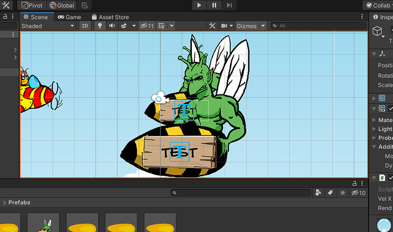The image size is (393, 232).
Task: Expand the Grid component foldout
Action: [x=374, y=98]
